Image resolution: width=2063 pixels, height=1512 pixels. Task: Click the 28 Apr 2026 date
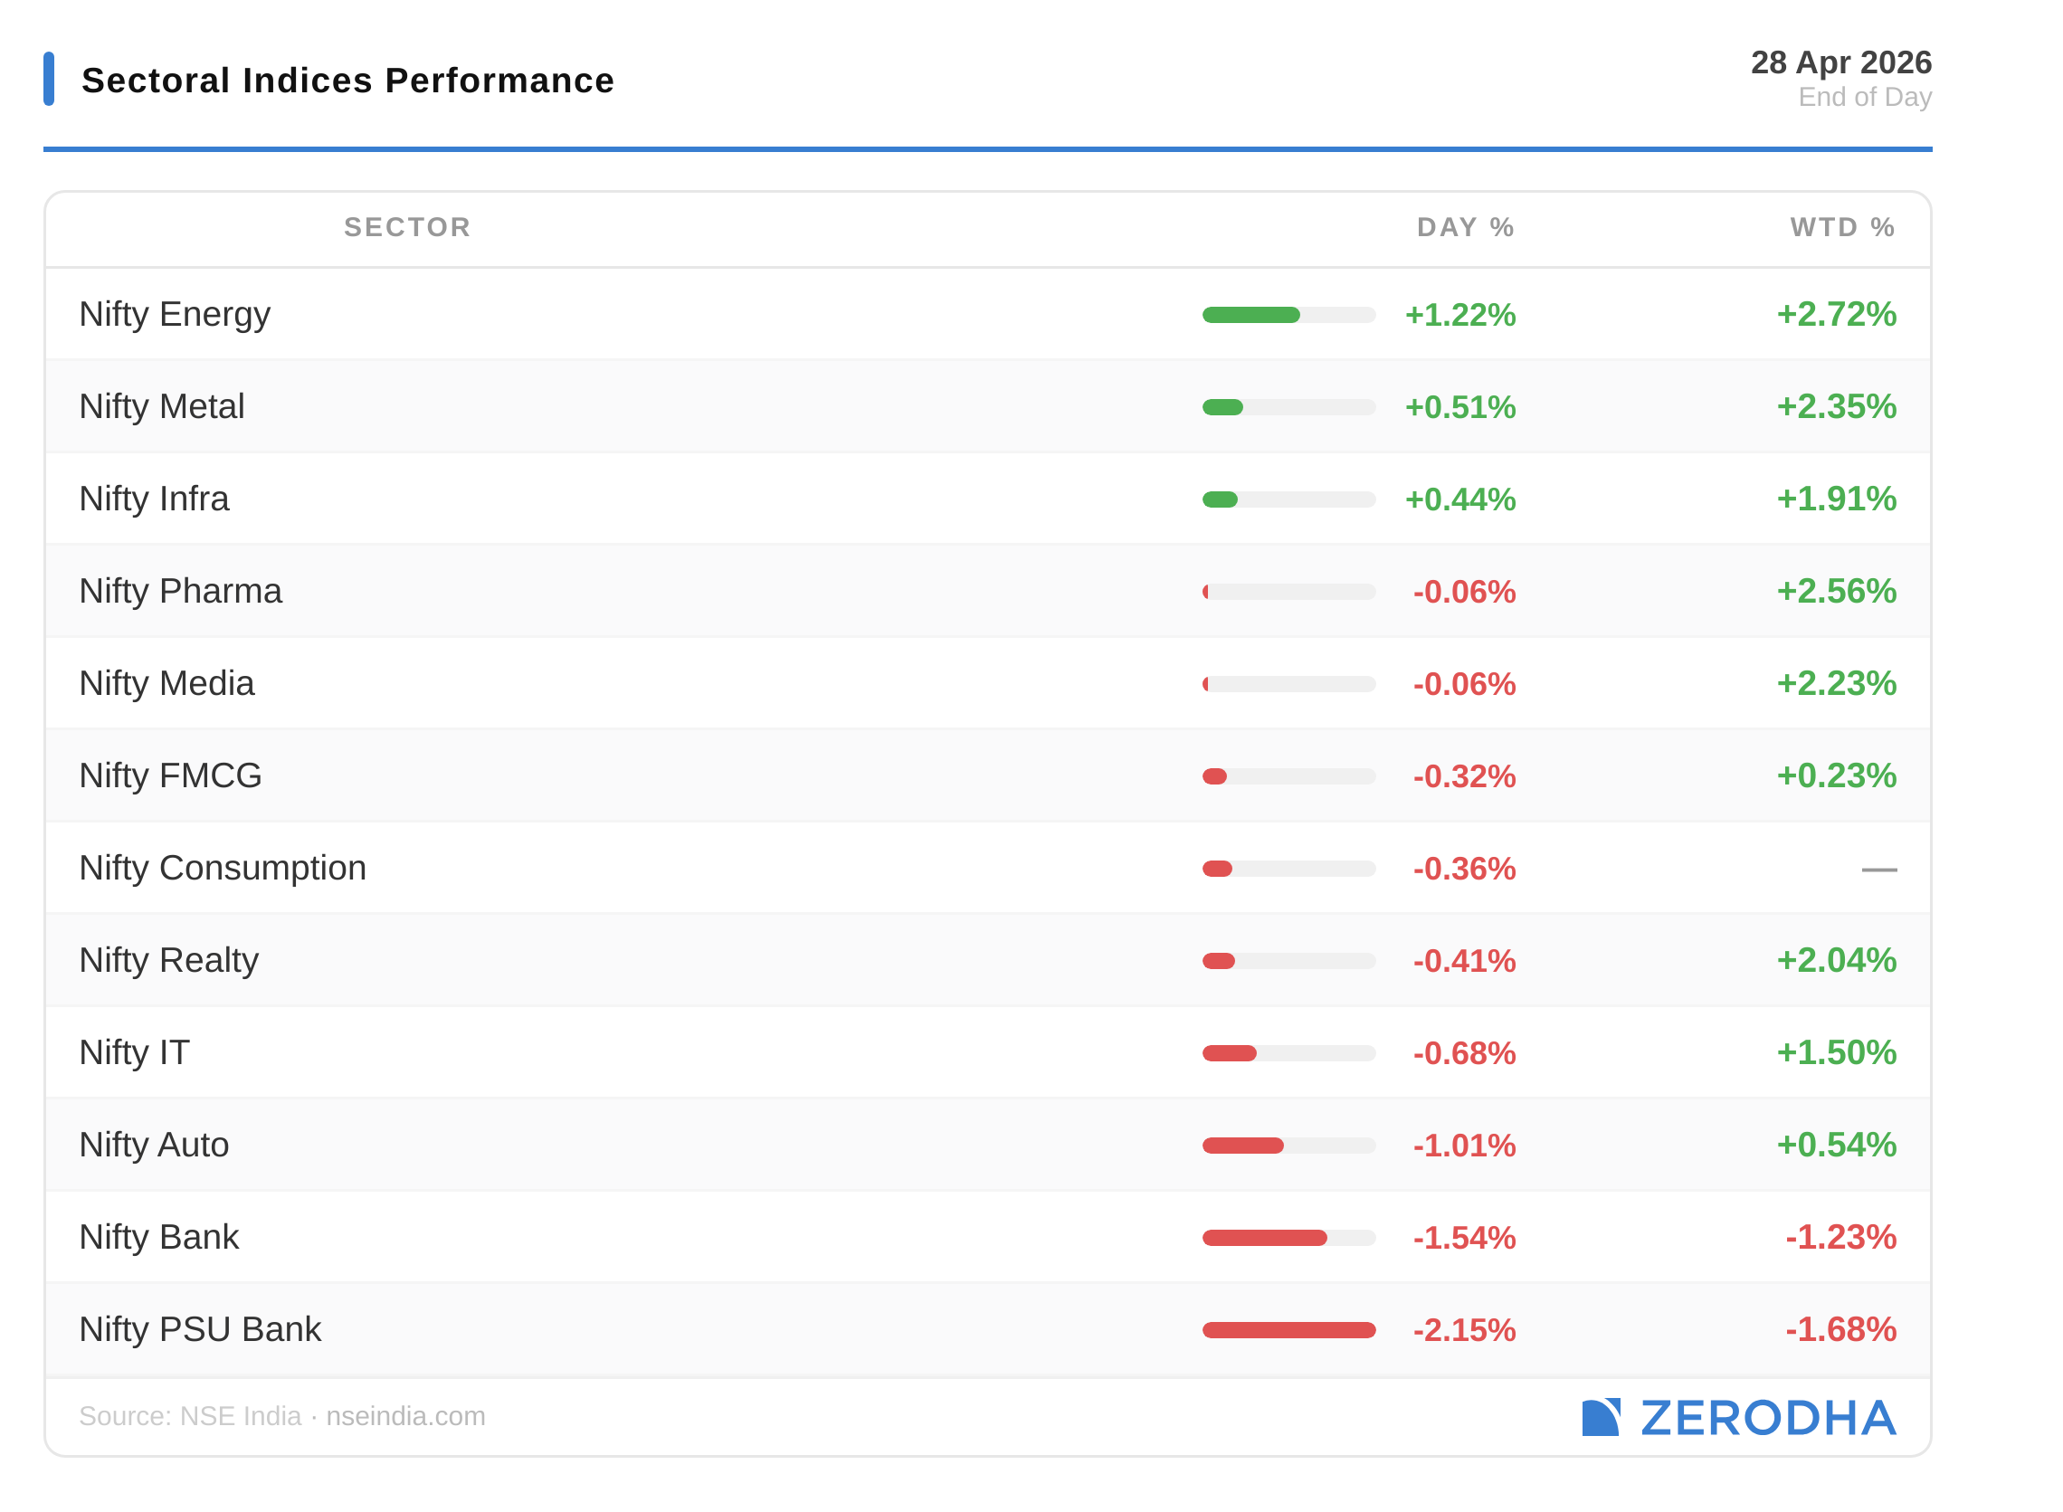coord(1840,62)
